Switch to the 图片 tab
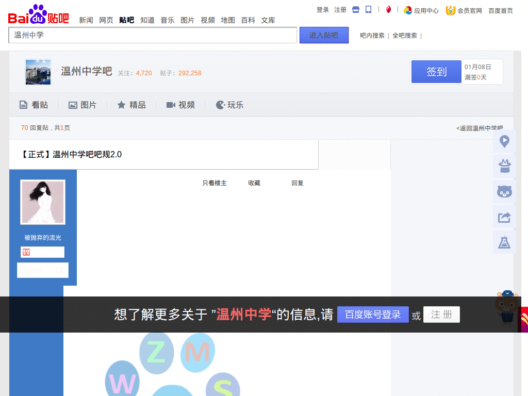The width and height of the screenshot is (528, 396). 82,105
